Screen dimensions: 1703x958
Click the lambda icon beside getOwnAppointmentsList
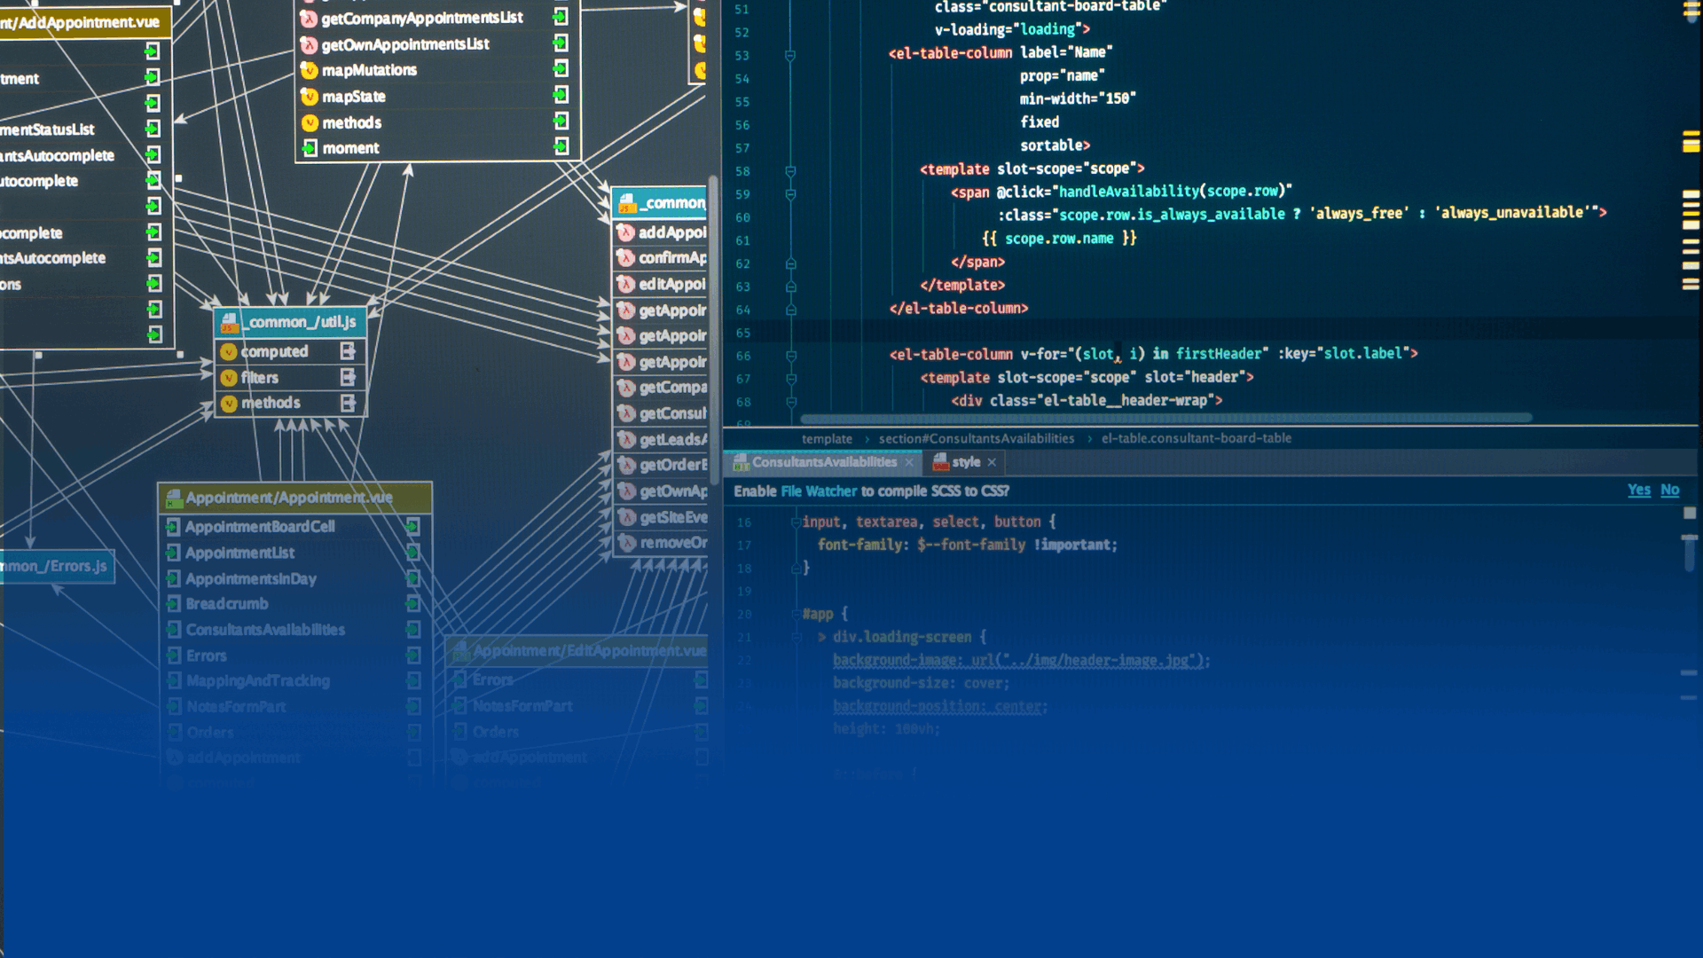tap(309, 45)
